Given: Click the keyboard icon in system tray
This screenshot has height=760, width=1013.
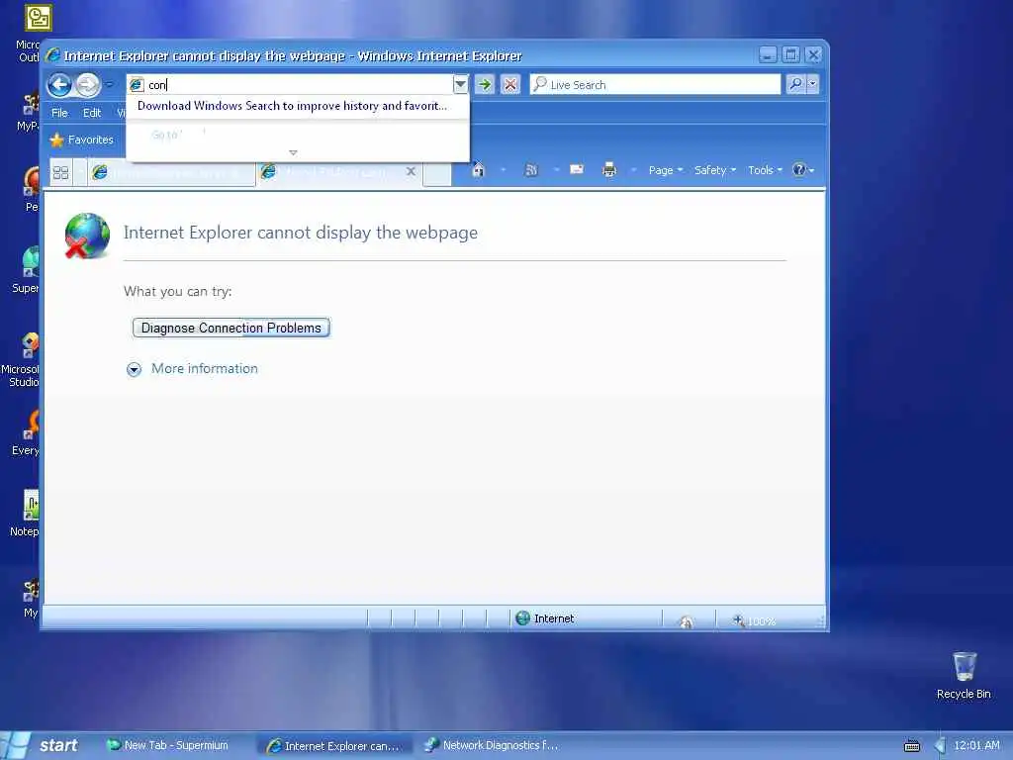Looking at the screenshot, I should point(911,746).
